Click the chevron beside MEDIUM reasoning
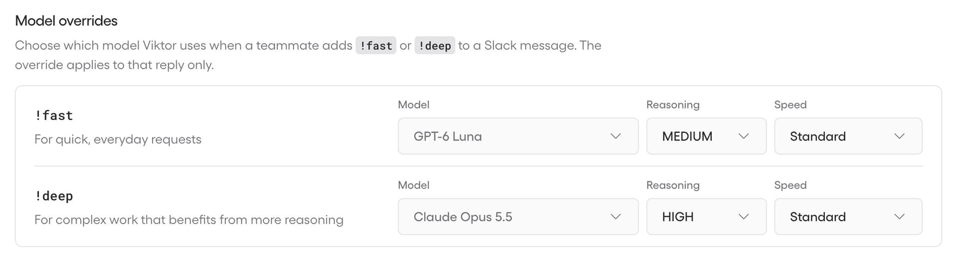This screenshot has height=262, width=957. click(744, 136)
